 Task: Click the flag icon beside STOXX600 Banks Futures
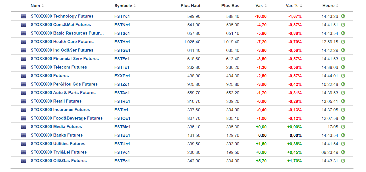click(x=24, y=135)
